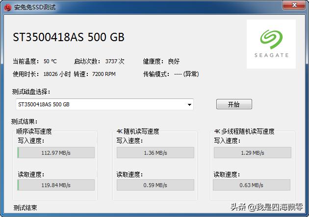Click the sequential read speed bar 119.84 MB/s
309x217 pixels.
pyautogui.click(x=56, y=185)
